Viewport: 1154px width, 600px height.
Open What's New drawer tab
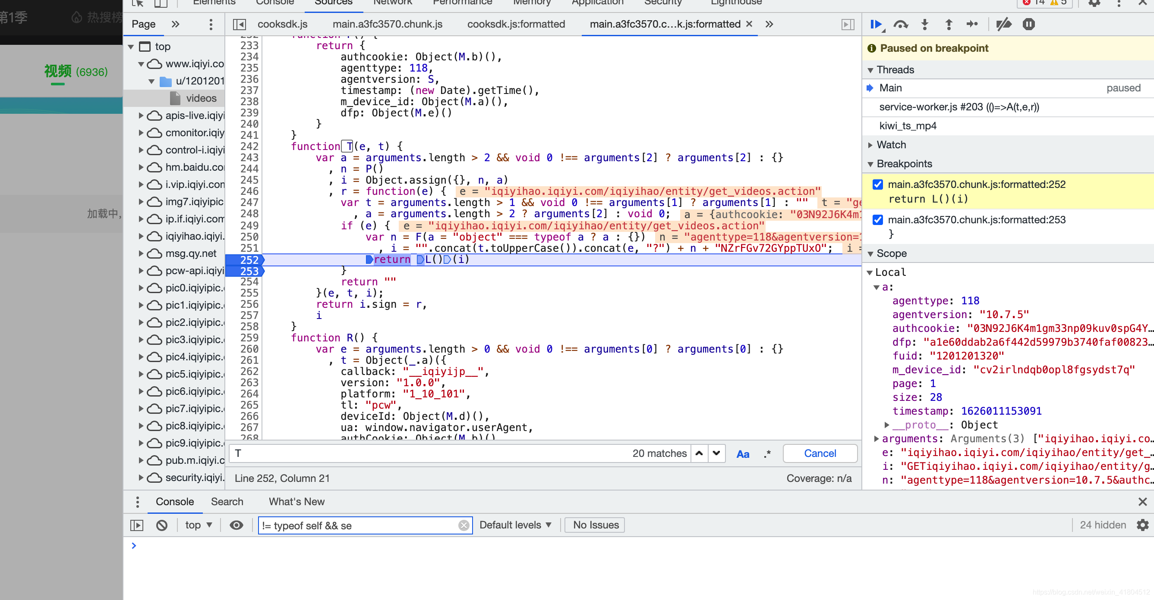click(x=296, y=502)
